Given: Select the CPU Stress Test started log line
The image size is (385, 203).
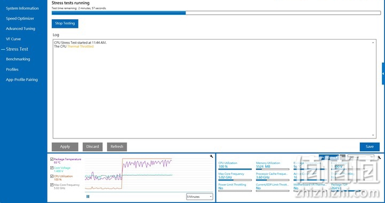Looking at the screenshot, I should 80,43.
